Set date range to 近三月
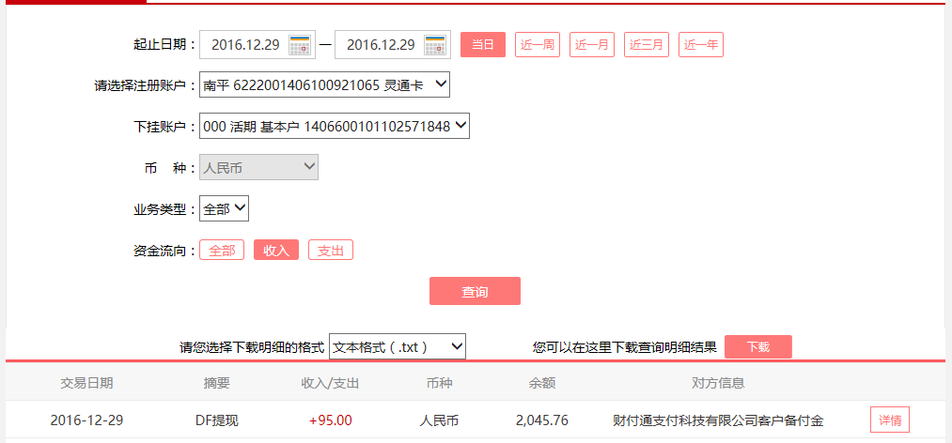 pos(647,45)
